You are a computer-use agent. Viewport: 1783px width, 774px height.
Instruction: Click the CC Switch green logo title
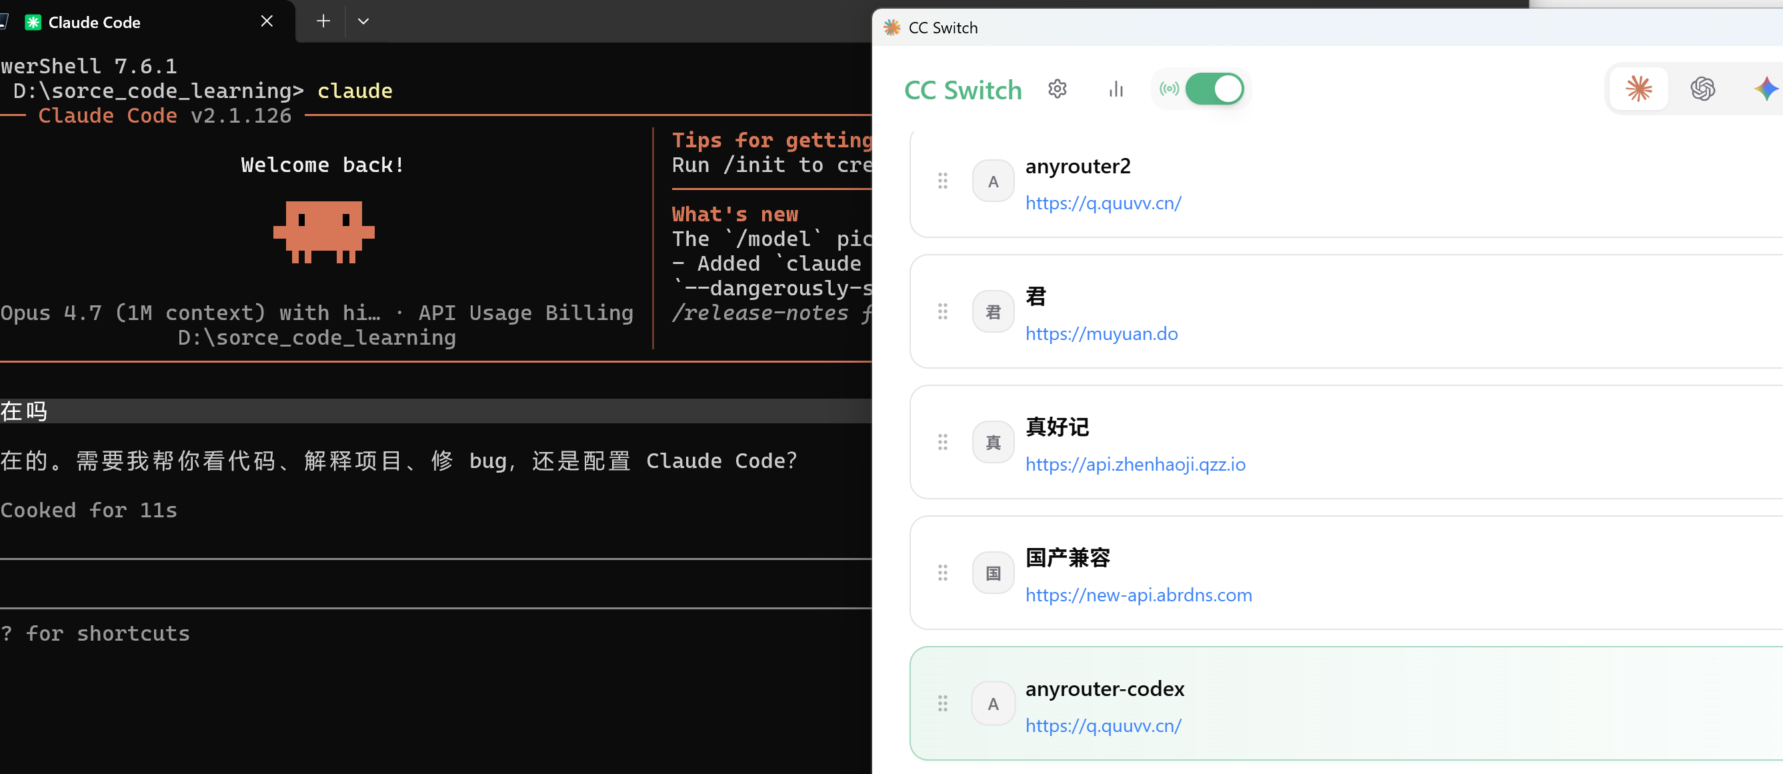tap(962, 90)
